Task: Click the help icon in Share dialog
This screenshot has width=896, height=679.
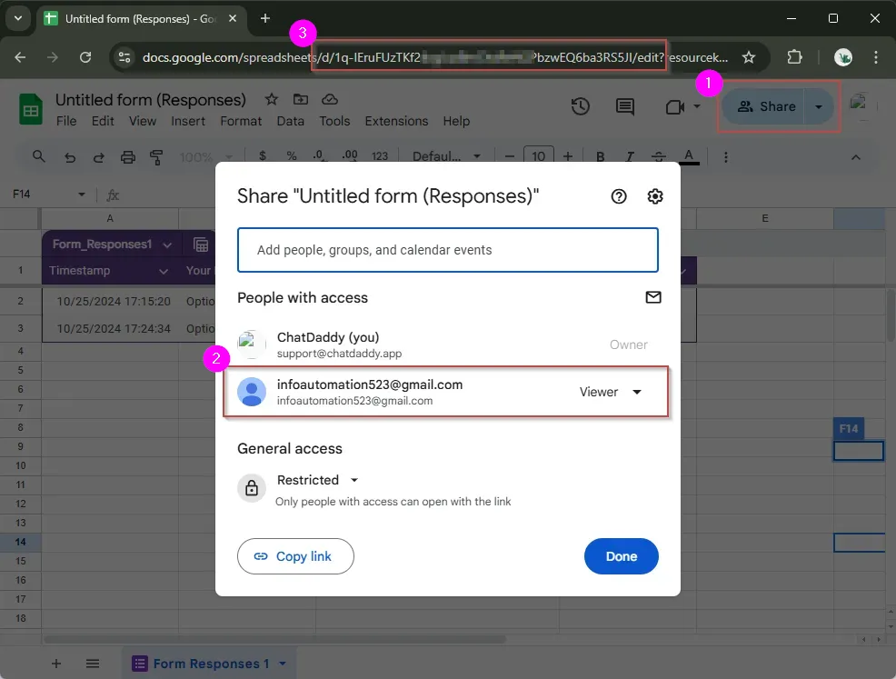Action: [x=619, y=196]
